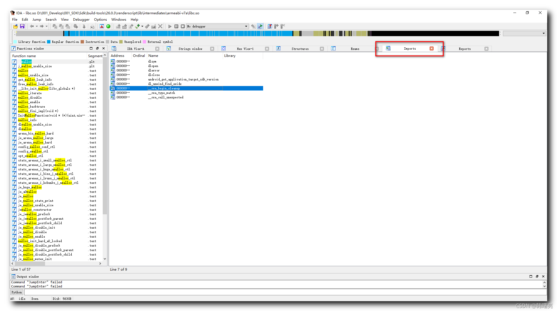Open the No debugger dropdown
557x311 pixels.
tap(246, 26)
